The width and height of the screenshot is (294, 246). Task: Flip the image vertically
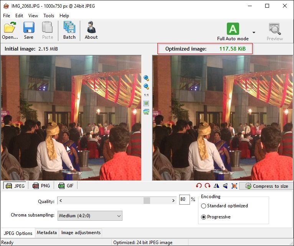(x=225, y=186)
